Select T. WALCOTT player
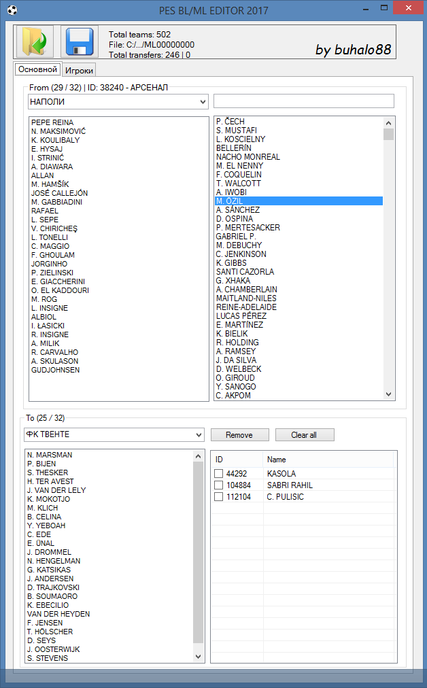The height and width of the screenshot is (688, 427). (x=238, y=184)
